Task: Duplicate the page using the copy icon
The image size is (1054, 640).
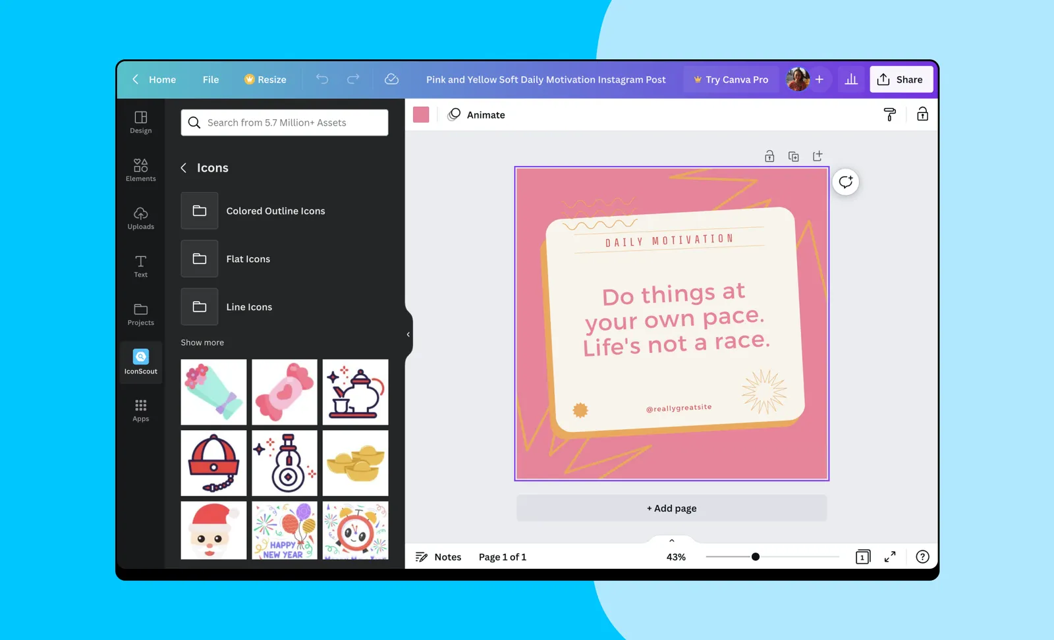Action: point(794,156)
